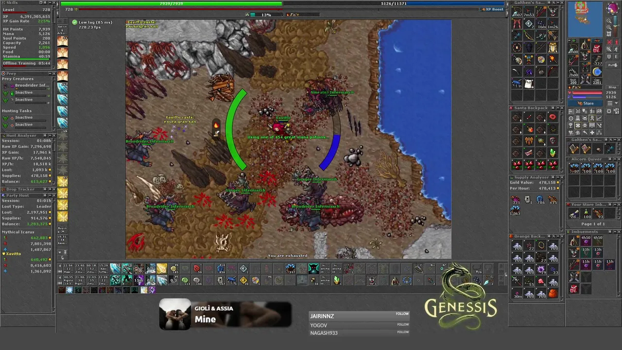This screenshot has height=350, width=622.
Task: Minimize the Hunt Analyser panel
Action: (50, 135)
